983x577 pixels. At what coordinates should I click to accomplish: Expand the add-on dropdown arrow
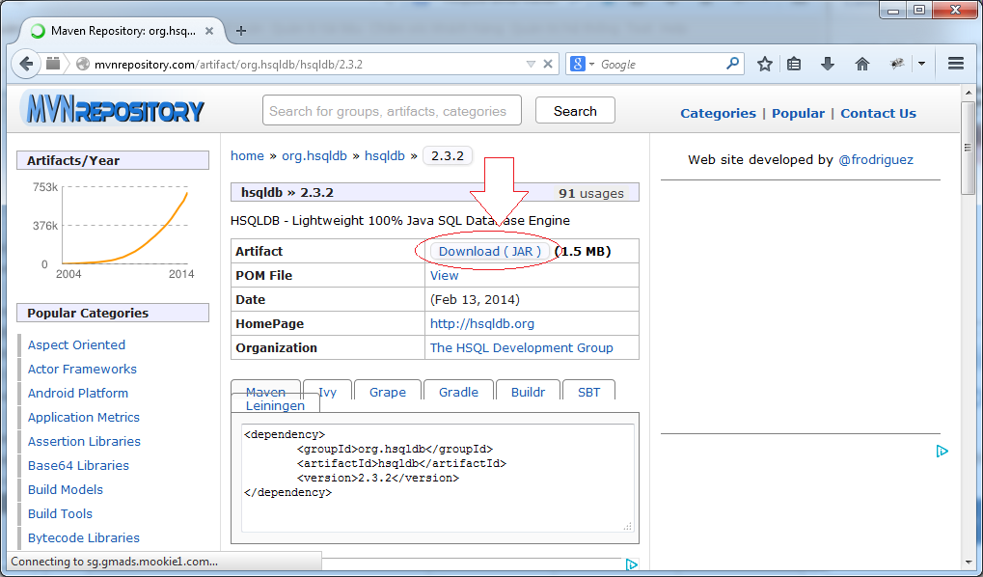tap(921, 64)
